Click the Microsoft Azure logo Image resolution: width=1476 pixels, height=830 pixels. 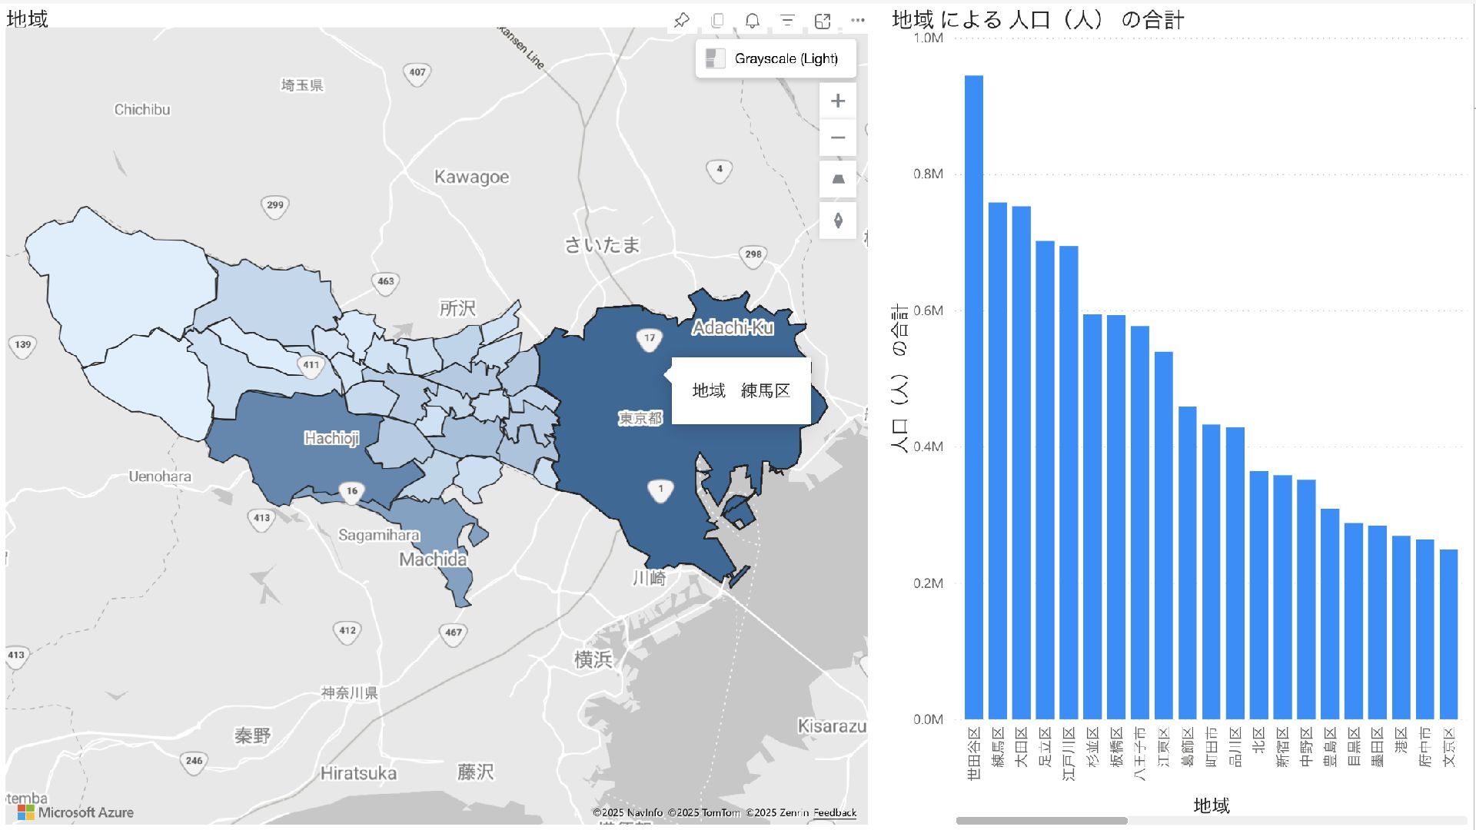[x=75, y=812]
